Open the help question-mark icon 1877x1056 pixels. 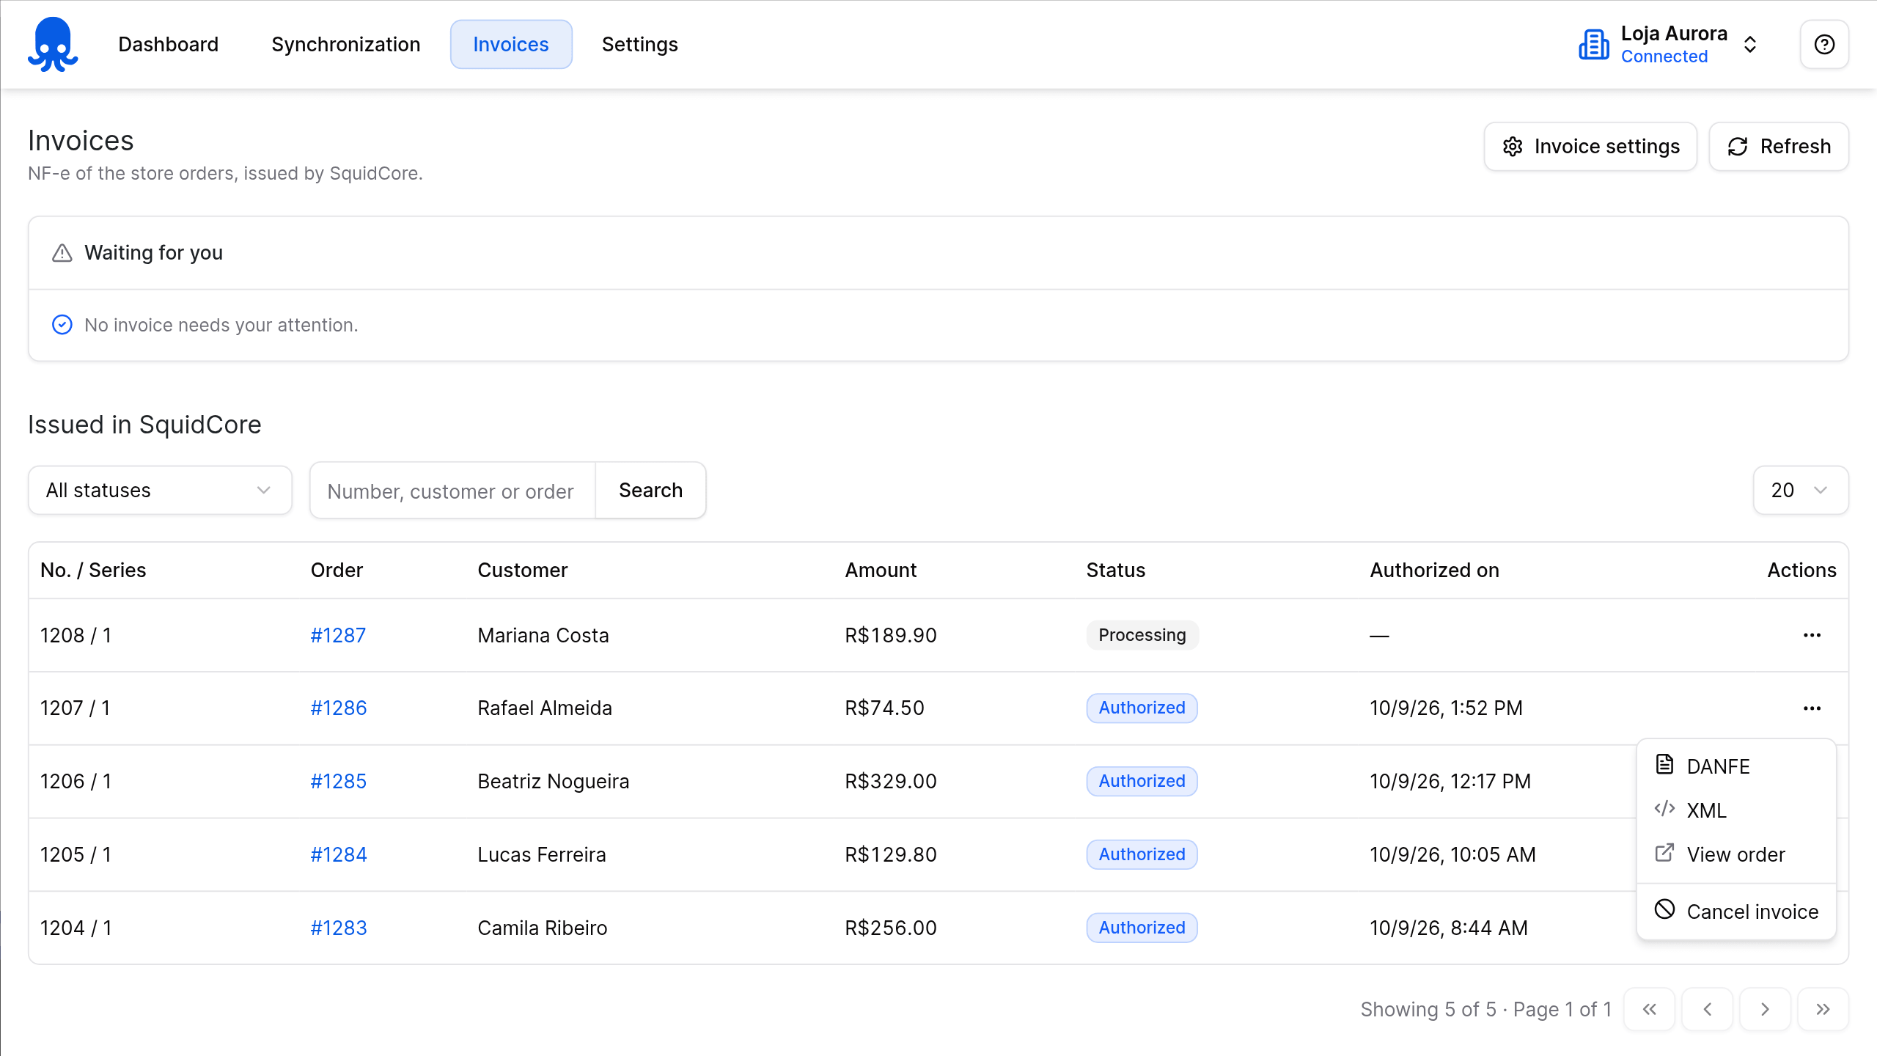point(1824,45)
